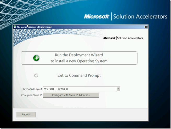Image resolution: width=171 pixels, height=129 pixels.
Task: Click the Reboot button
Action: click(26, 115)
